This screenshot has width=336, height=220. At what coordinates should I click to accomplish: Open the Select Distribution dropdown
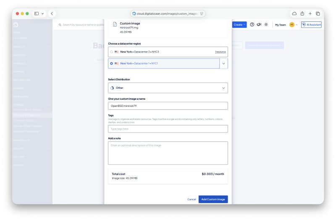click(168, 88)
